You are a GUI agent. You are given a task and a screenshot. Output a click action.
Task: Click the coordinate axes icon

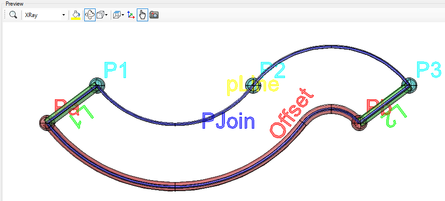[x=131, y=15]
